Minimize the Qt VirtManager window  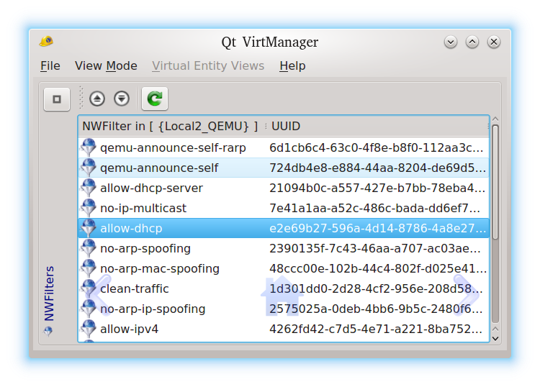point(451,42)
